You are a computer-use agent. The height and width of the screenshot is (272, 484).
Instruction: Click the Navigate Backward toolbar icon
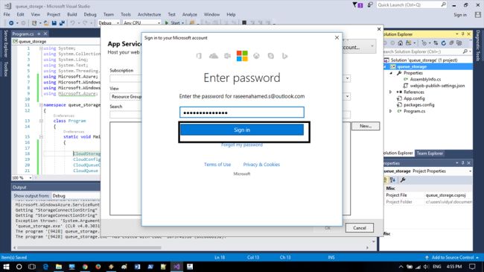[x=11, y=23]
